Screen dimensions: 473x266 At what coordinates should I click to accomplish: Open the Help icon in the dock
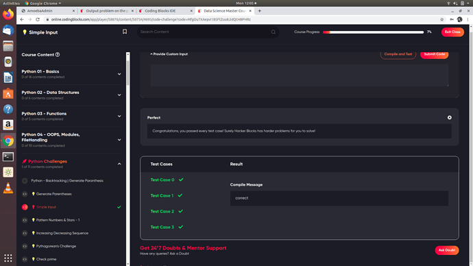point(8,109)
